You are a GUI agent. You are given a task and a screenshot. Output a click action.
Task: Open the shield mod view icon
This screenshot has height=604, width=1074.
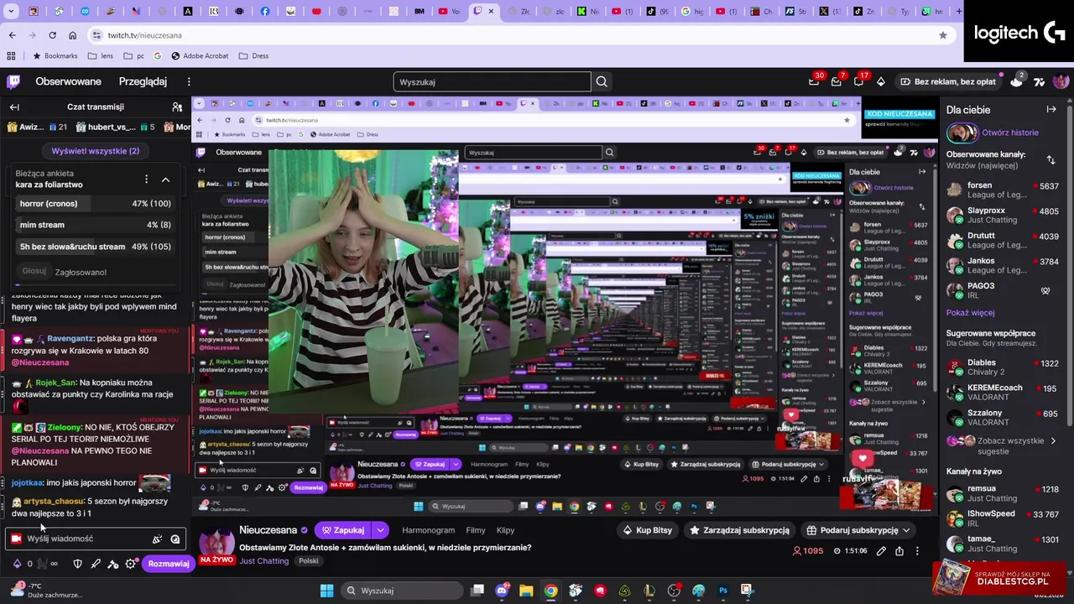pos(77,564)
